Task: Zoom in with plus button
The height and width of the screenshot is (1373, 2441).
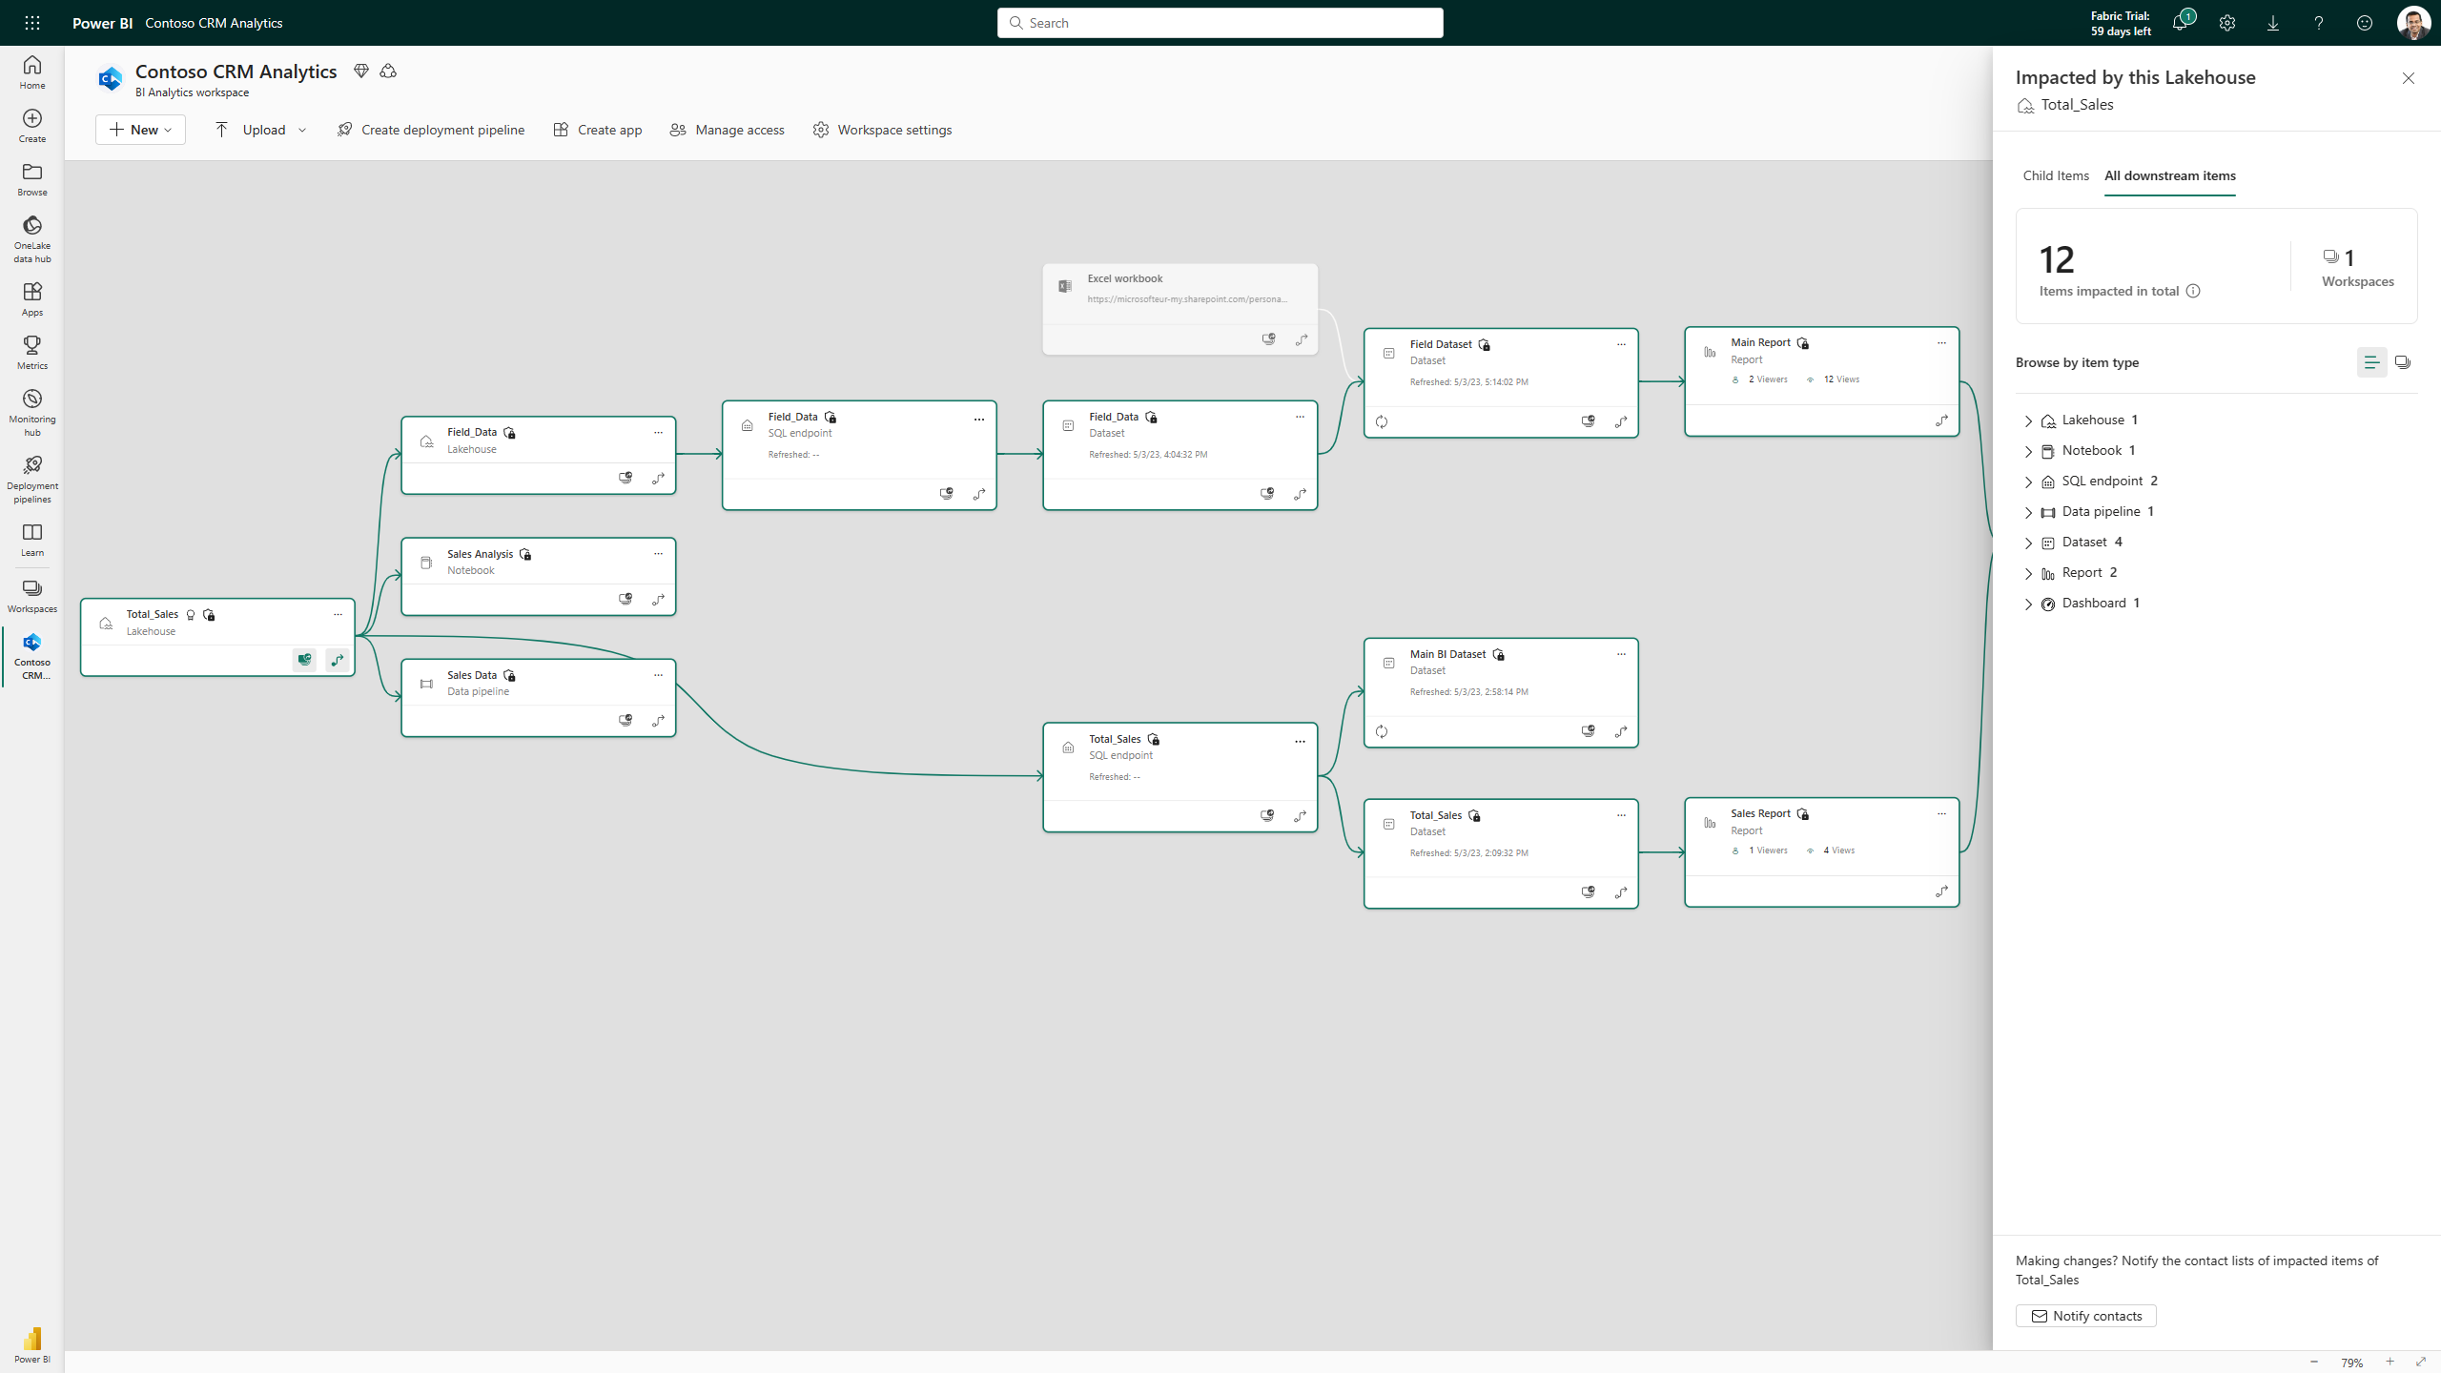Action: 2390,1362
